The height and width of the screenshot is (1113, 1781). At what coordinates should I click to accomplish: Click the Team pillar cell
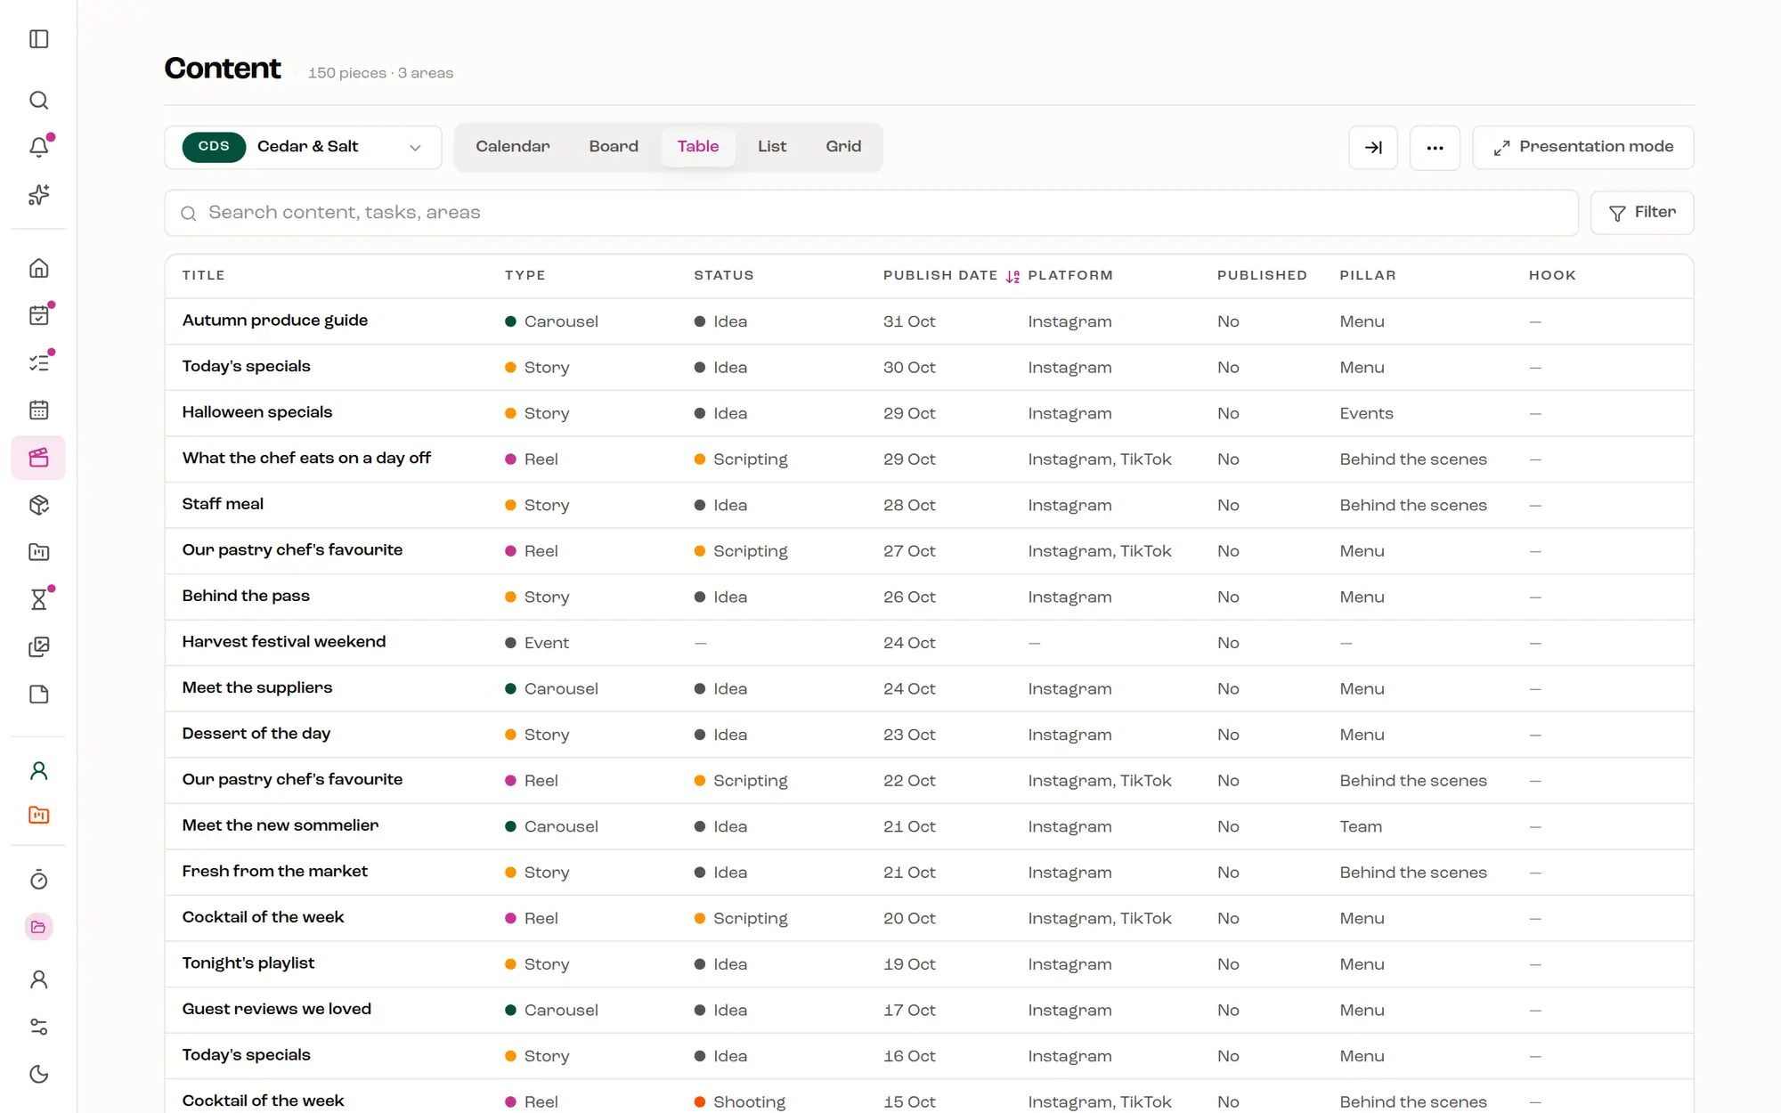[x=1361, y=826]
